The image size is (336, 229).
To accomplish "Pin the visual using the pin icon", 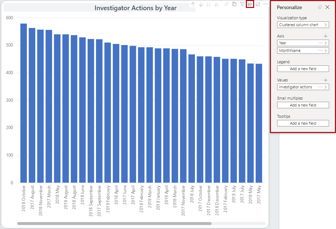I will [226, 4].
